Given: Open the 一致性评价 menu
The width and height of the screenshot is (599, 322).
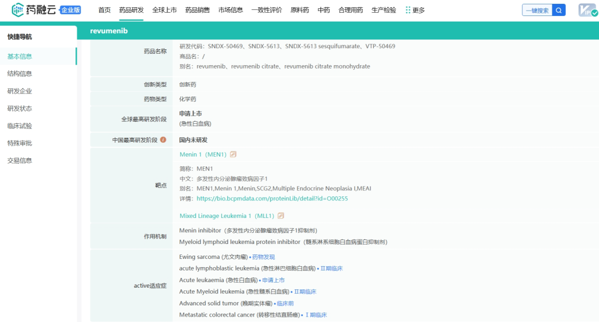Looking at the screenshot, I should [x=267, y=11].
